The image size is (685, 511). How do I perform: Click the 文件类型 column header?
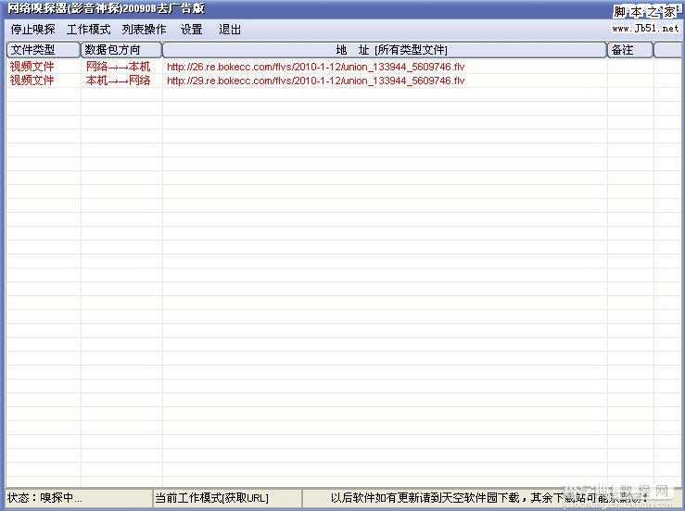[44, 50]
